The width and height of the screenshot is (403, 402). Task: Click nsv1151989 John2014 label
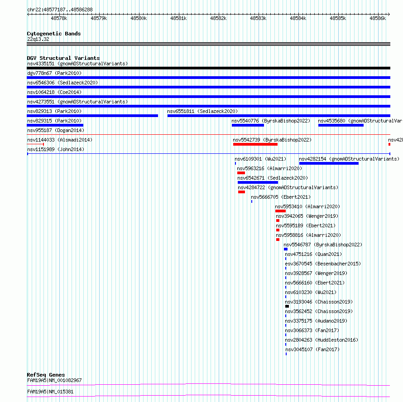point(56,149)
